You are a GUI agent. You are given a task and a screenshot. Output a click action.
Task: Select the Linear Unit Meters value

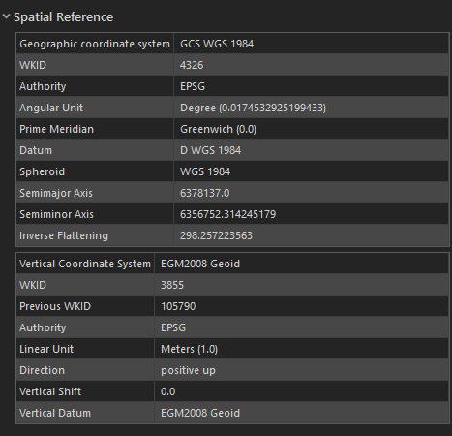tap(189, 349)
